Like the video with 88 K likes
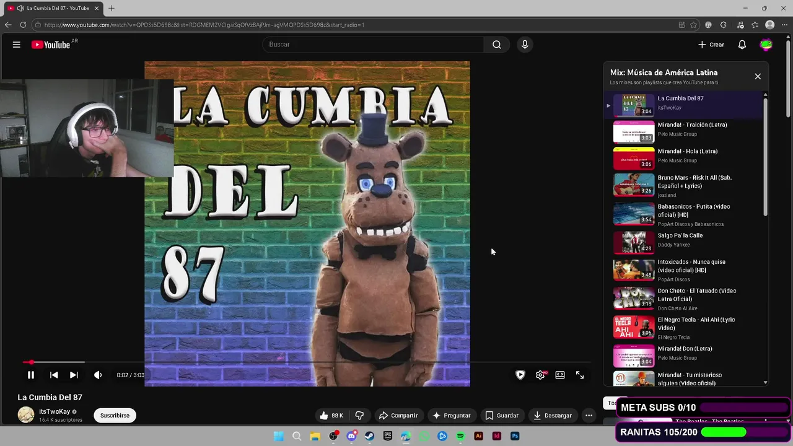This screenshot has width=793, height=446. 331,416
